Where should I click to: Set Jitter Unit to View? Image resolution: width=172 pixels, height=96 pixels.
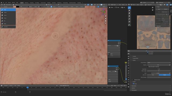pos(153,75)
